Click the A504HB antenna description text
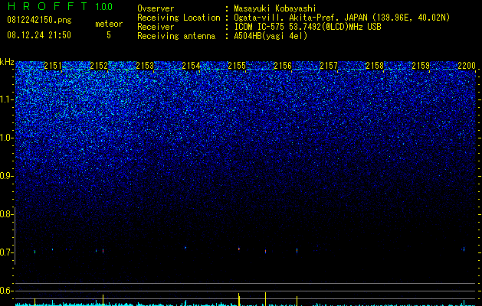Screen dimensions: 482x306 tap(271, 36)
